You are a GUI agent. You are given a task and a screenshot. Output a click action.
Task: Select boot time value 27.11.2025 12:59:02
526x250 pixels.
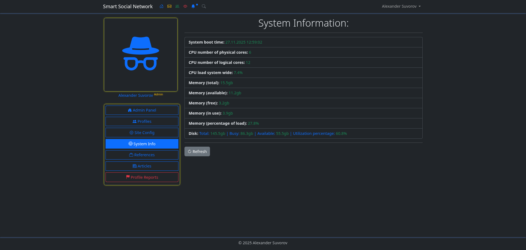244,42
